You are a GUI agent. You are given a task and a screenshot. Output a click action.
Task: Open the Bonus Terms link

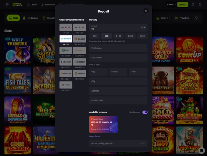(x=95, y=136)
